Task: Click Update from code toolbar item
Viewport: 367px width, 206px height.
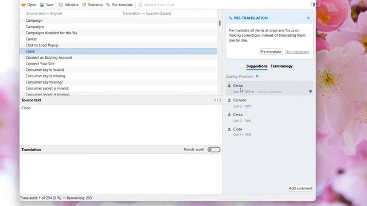Action: pyautogui.click(x=157, y=5)
